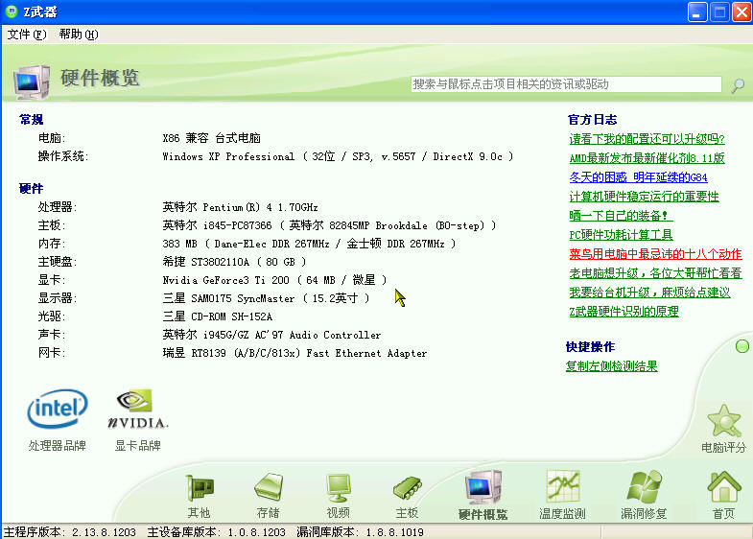Select motherboard value i845-PC87366
Image resolution: width=753 pixels, height=539 pixels.
click(329, 225)
